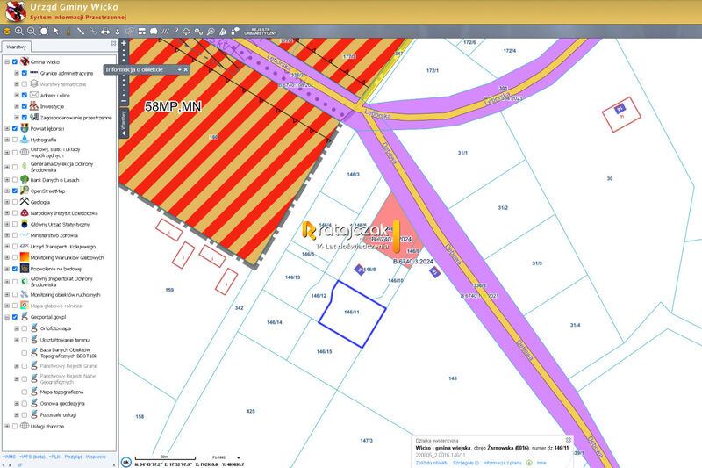This screenshot has height=468, width=702.
Task: Click the settings gears icon in toolbar
Action: 198,32
